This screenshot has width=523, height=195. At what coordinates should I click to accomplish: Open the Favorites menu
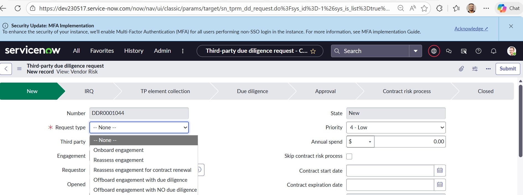[x=102, y=51]
